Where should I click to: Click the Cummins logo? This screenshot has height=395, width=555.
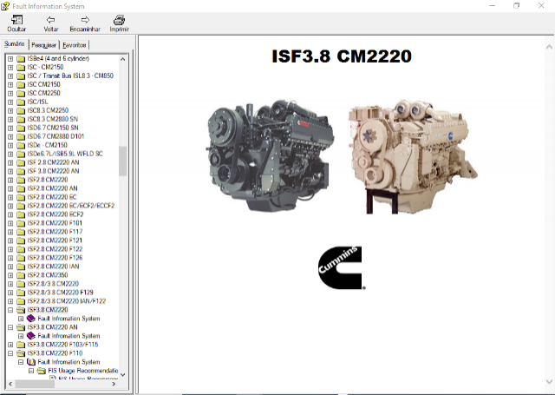341,268
